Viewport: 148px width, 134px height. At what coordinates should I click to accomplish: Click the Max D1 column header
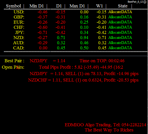click(77, 6)
